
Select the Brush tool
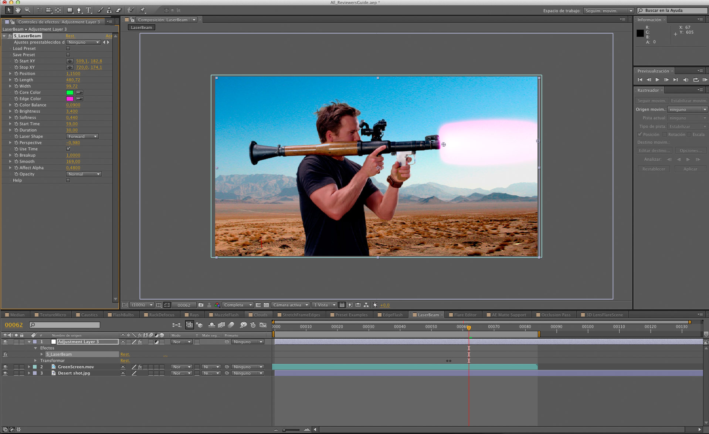(x=100, y=10)
